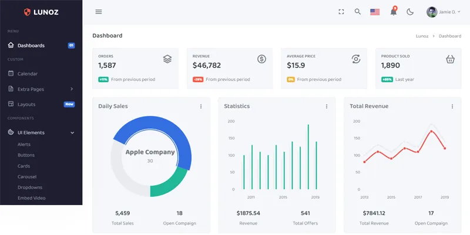
Task: Click the hamburger menu toggle icon
Action: 99,12
